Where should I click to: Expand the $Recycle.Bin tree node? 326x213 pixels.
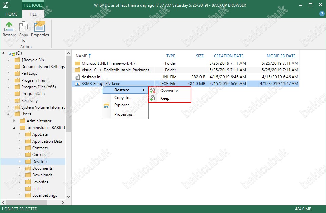pyautogui.click(x=8, y=60)
